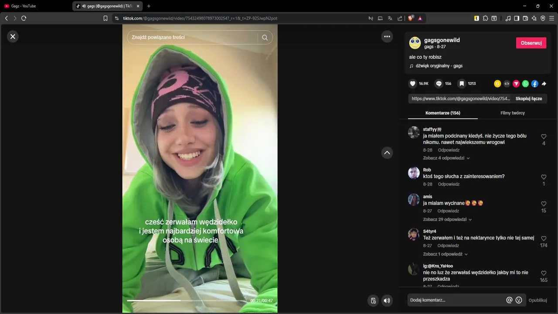
Task: Reply to amis's comment via Odpowiedz
Action: coord(449,211)
